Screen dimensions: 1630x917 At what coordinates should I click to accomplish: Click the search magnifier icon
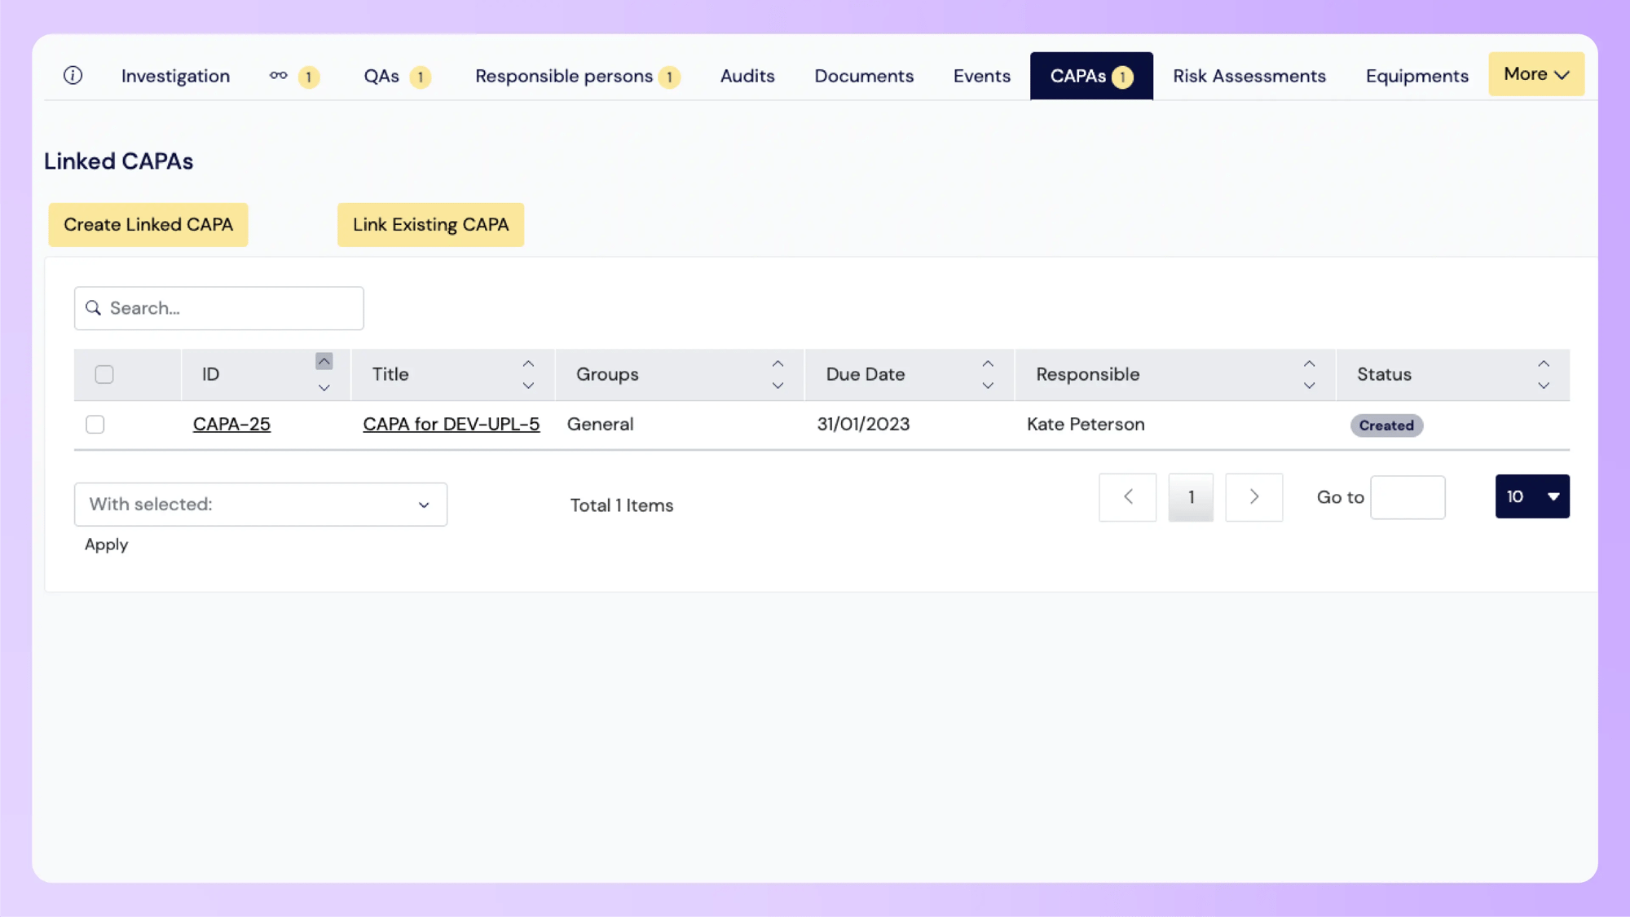(94, 308)
